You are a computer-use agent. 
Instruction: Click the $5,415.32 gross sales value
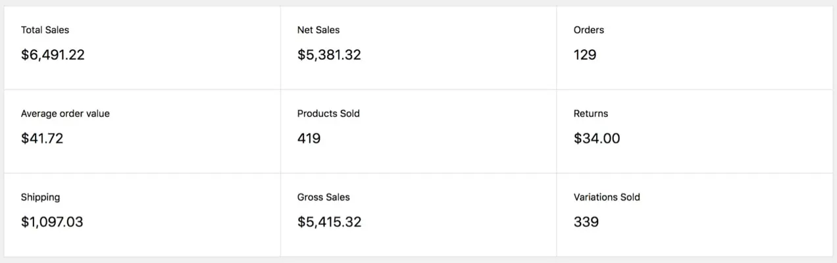329,222
